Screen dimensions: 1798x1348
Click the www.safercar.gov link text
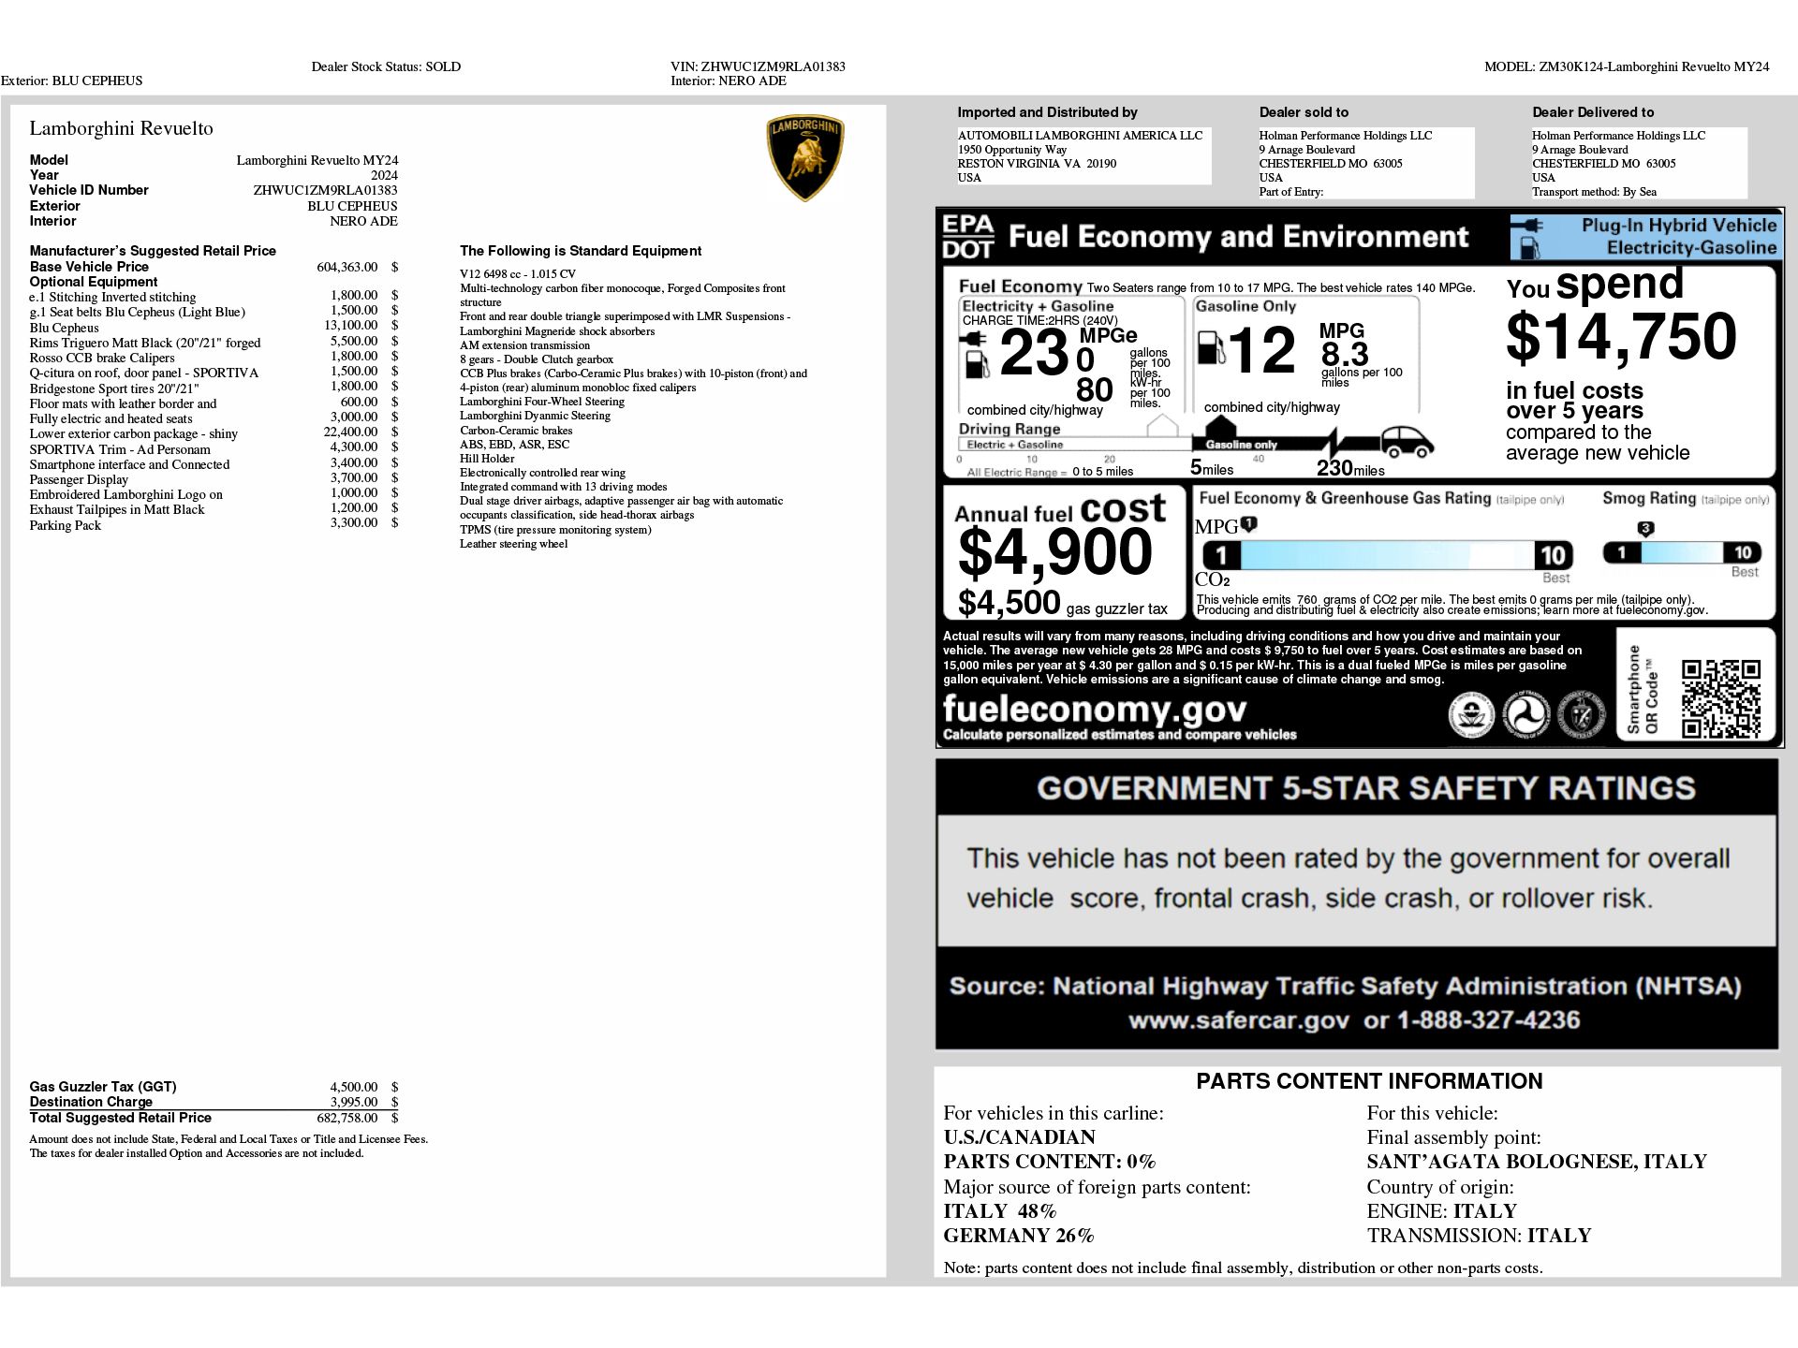point(1238,1019)
